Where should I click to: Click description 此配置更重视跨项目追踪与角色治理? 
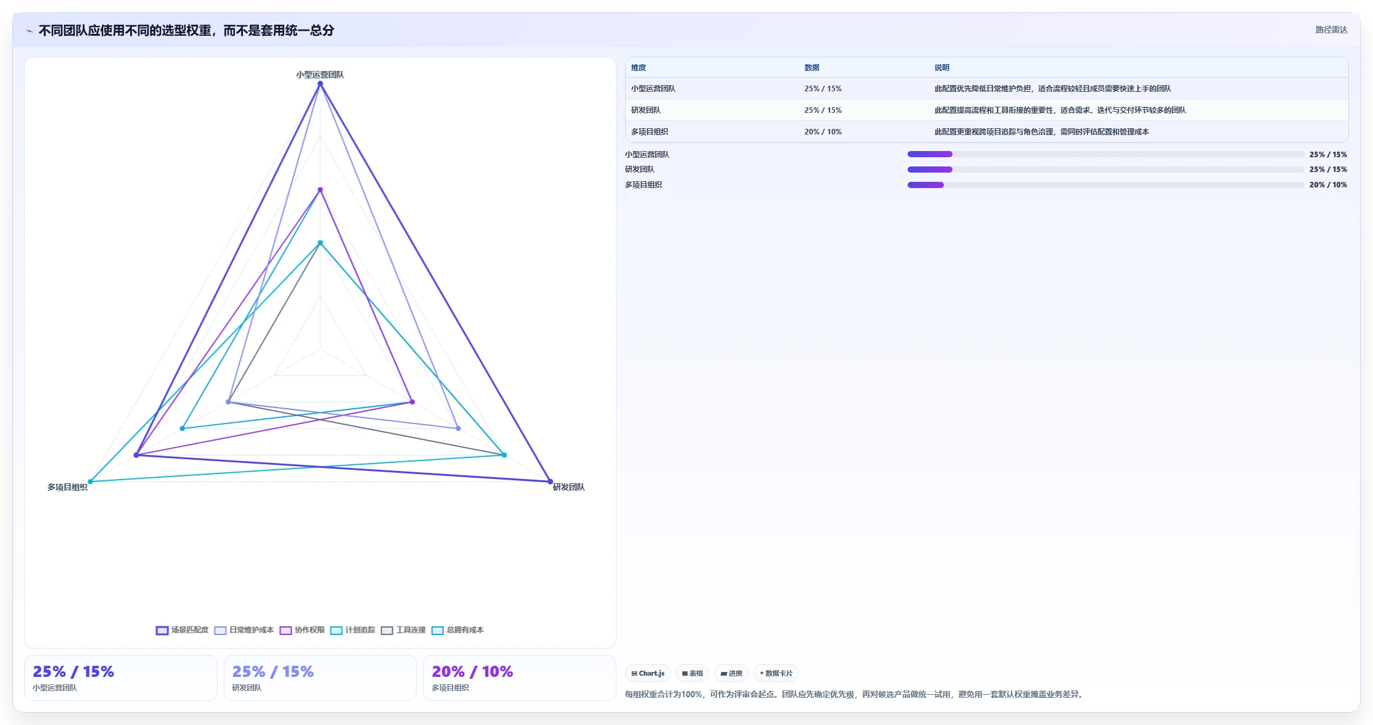click(1041, 132)
